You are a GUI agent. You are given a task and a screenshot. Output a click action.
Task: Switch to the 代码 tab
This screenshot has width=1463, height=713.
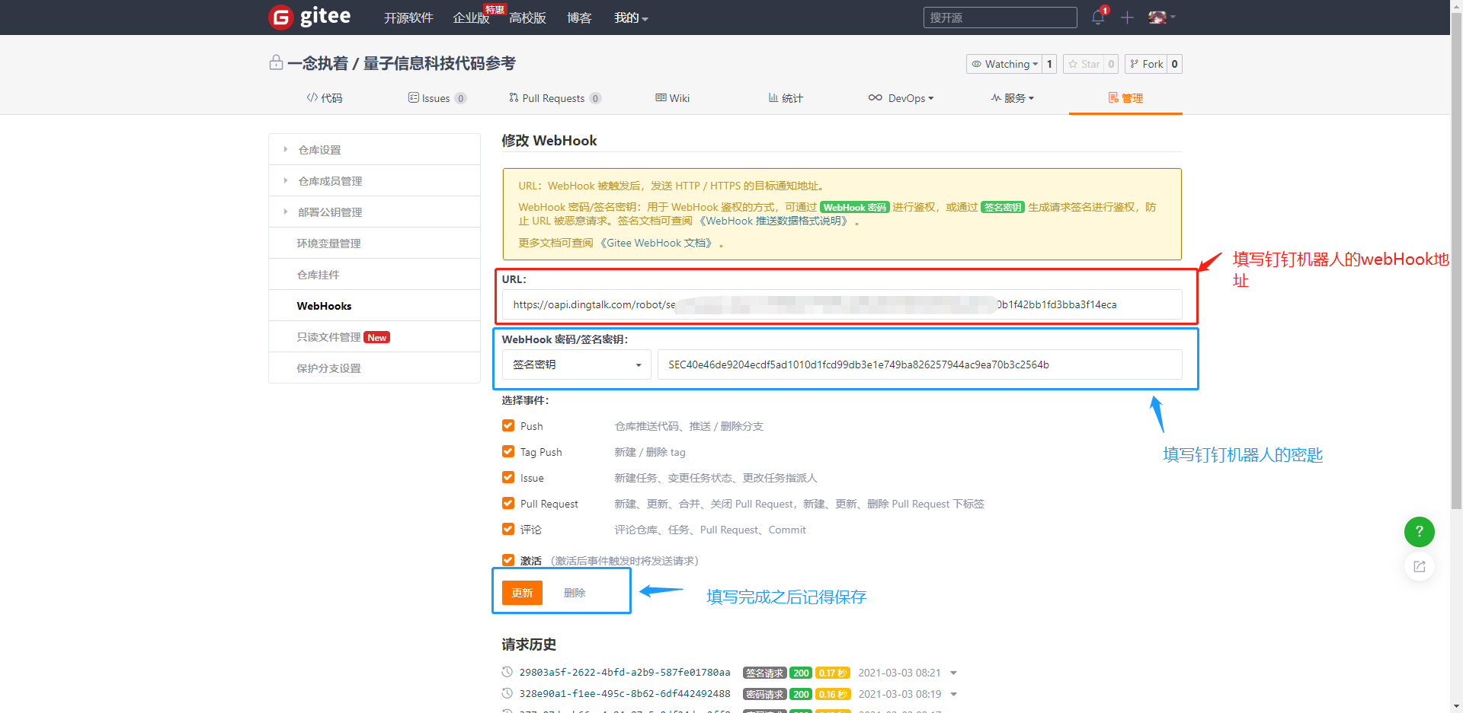pos(325,98)
